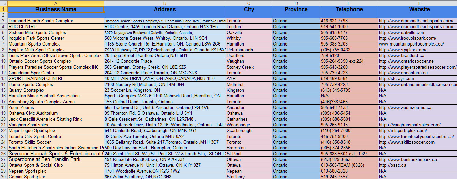The height and width of the screenshot is (179, 457).
Task: Select Hamilton Minor Football Association cell
Action: pos(56,96)
